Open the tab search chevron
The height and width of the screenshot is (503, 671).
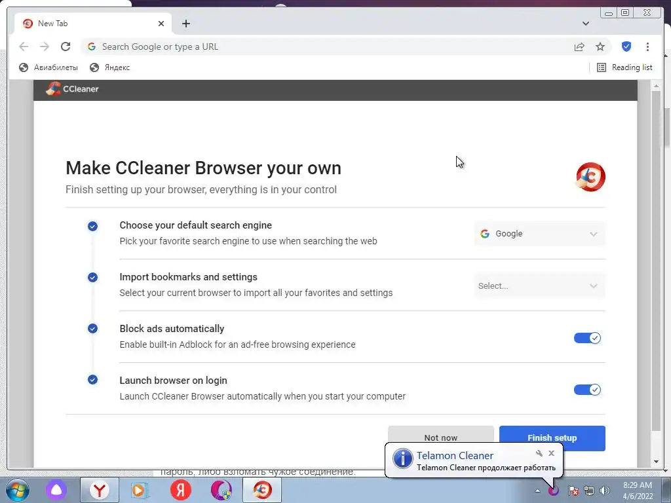point(585,24)
